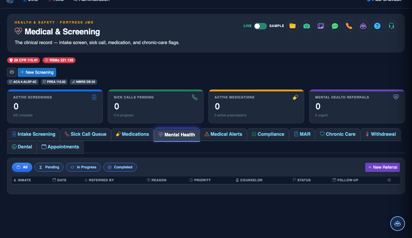The height and width of the screenshot is (238, 412).
Task: Open the green chat bubble icon
Action: (x=335, y=26)
